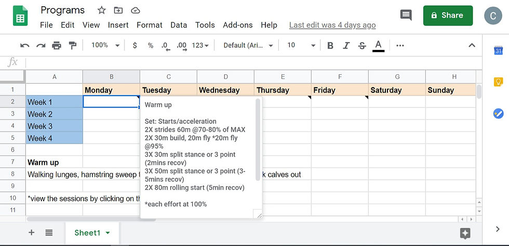Open the comment history icon
The image size is (509, 246).
tap(406, 15)
